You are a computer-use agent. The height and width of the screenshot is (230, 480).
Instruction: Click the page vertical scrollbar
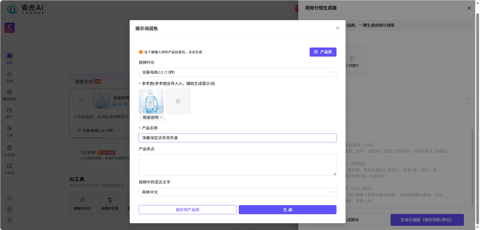pos(477,118)
